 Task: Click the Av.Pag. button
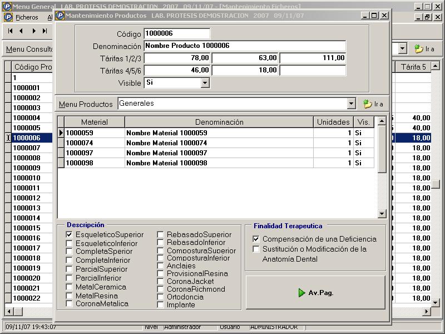pos(315,293)
